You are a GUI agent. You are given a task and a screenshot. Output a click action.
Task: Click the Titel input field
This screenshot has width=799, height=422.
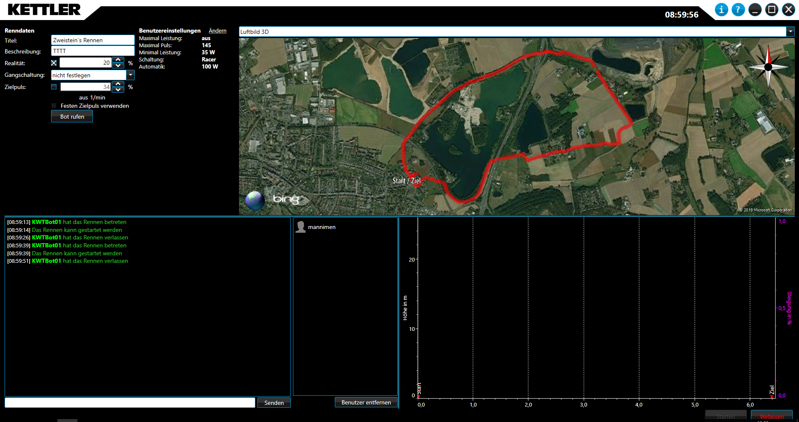(92, 40)
